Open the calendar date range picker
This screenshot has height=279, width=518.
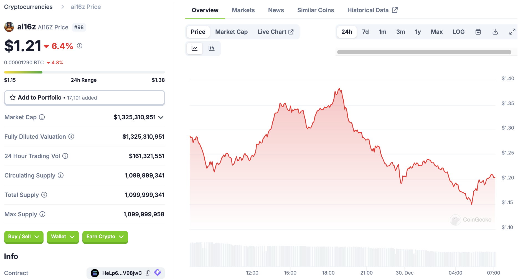pyautogui.click(x=478, y=32)
